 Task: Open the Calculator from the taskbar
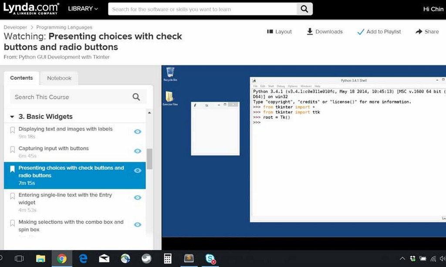click(x=168, y=258)
